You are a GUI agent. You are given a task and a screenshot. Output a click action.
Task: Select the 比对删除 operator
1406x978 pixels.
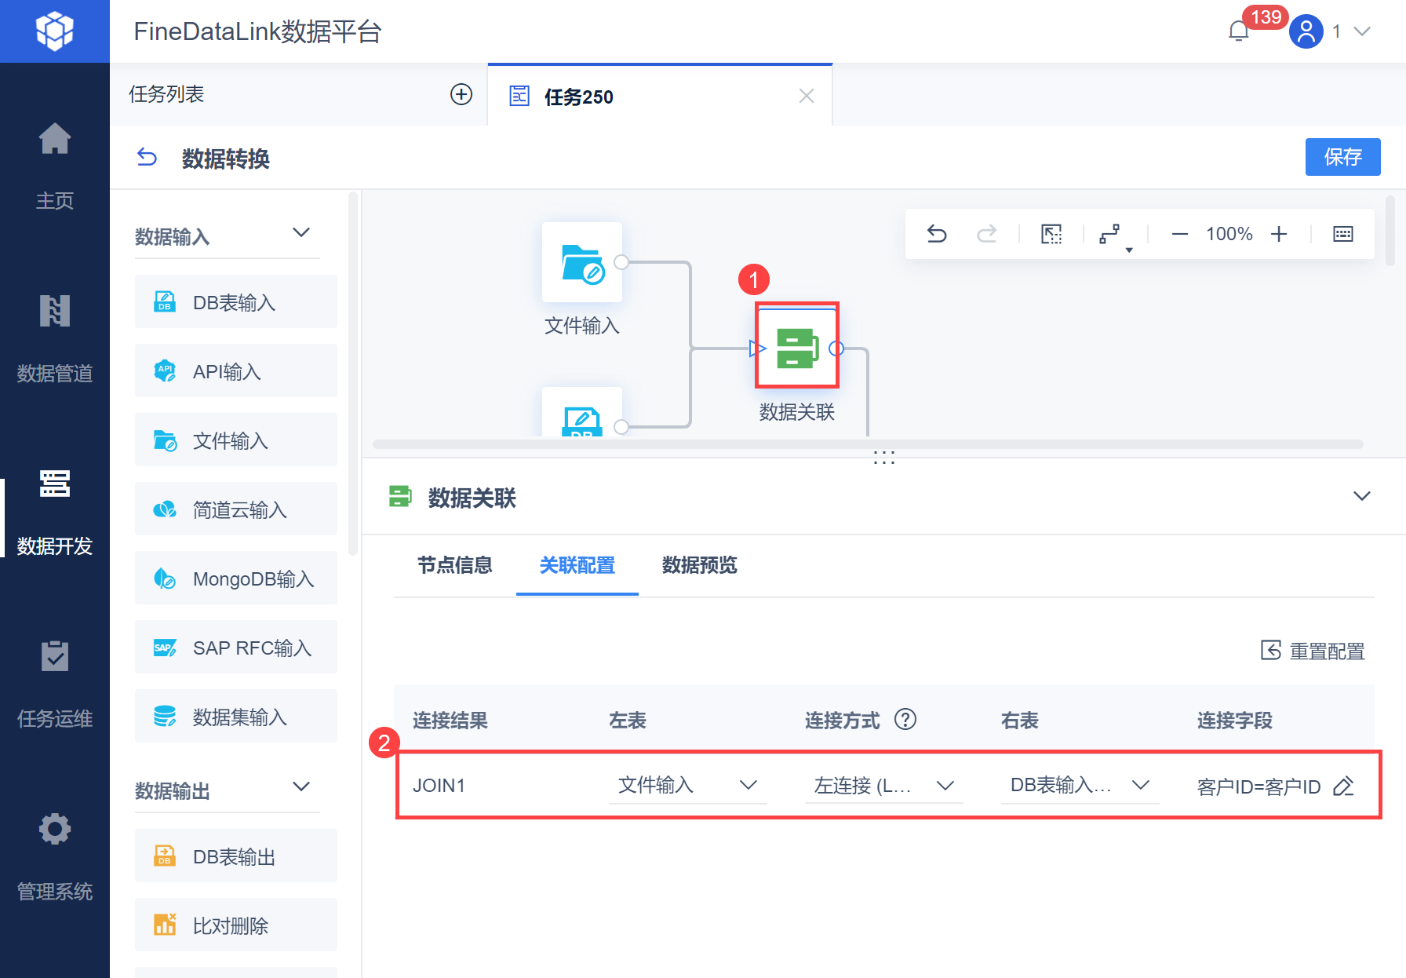click(236, 925)
